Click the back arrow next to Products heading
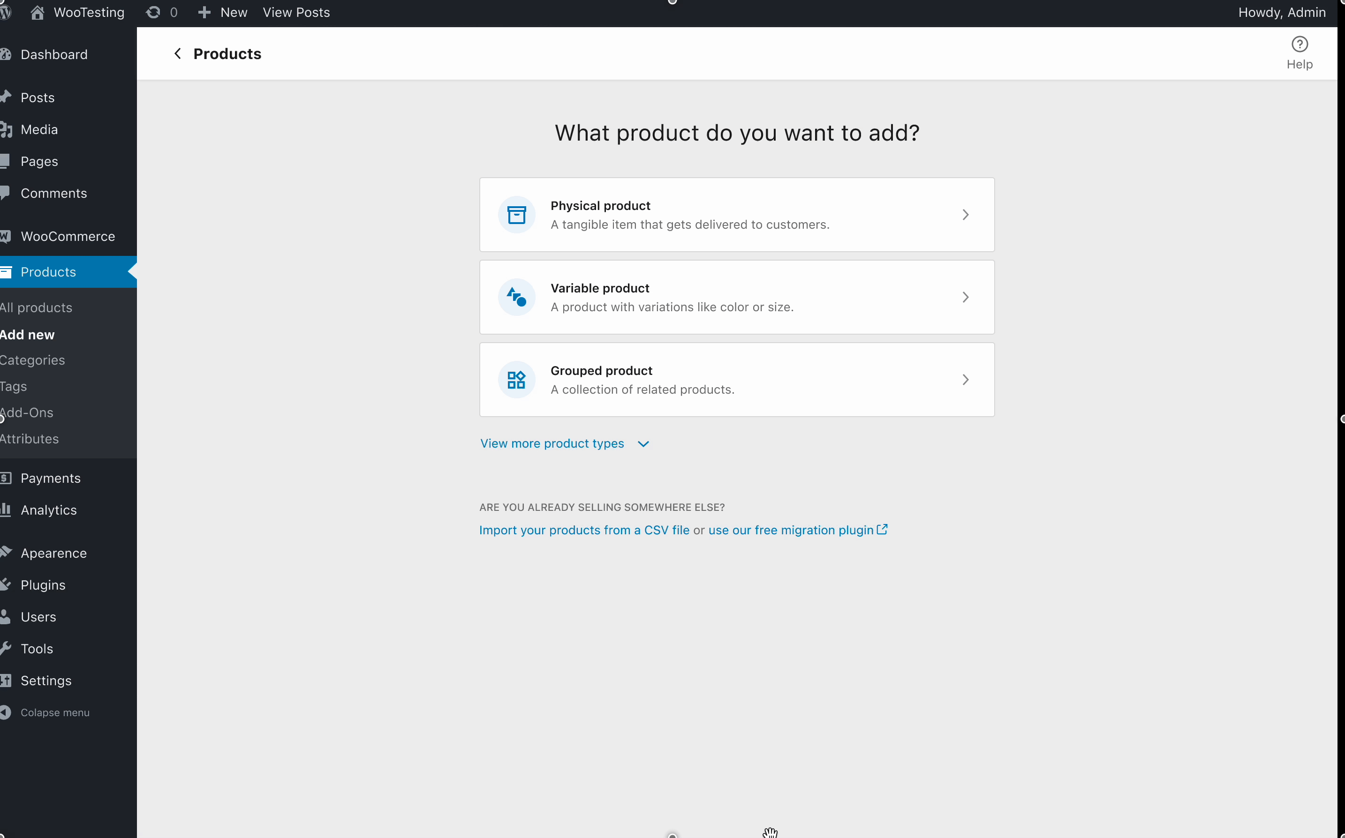 pyautogui.click(x=178, y=53)
